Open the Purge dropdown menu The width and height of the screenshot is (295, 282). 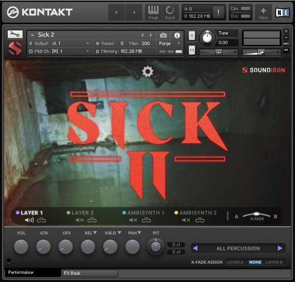[x=169, y=44]
